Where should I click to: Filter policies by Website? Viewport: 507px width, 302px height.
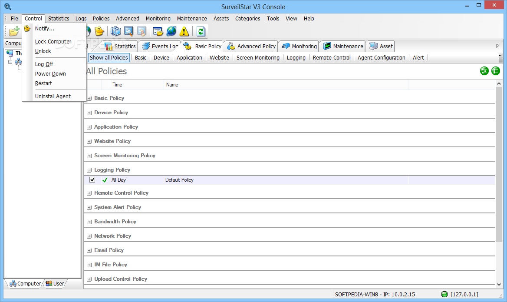point(219,58)
